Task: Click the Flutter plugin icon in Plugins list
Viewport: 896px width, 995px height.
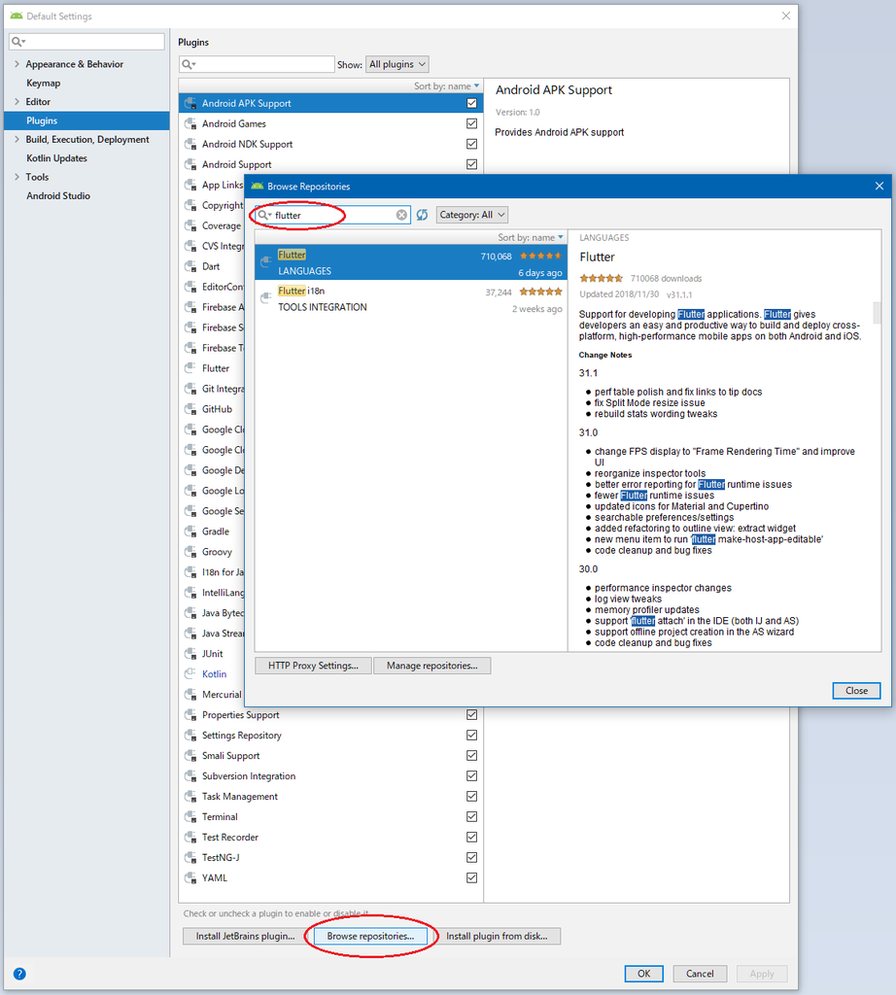Action: pyautogui.click(x=190, y=368)
